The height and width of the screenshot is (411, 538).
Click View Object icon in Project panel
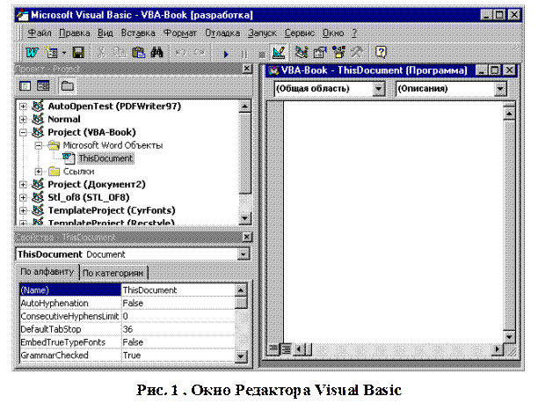[x=43, y=86]
